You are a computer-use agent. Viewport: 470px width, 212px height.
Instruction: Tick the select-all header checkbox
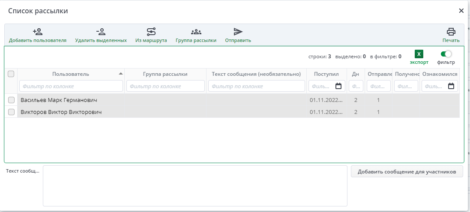click(x=11, y=74)
